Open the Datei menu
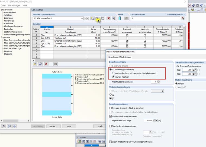The width and height of the screenshot is (206, 147). [x=3, y=5]
